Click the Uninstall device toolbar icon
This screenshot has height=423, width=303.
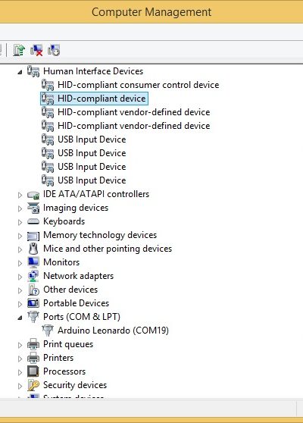[36, 50]
